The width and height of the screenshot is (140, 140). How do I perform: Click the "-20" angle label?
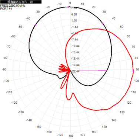[x=48, y=7]
